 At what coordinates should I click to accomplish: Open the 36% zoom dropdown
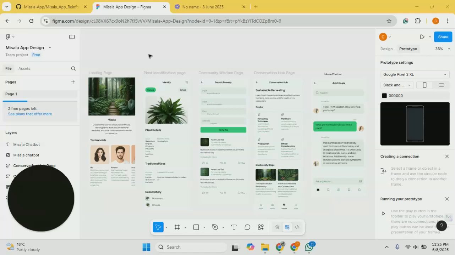(x=442, y=49)
